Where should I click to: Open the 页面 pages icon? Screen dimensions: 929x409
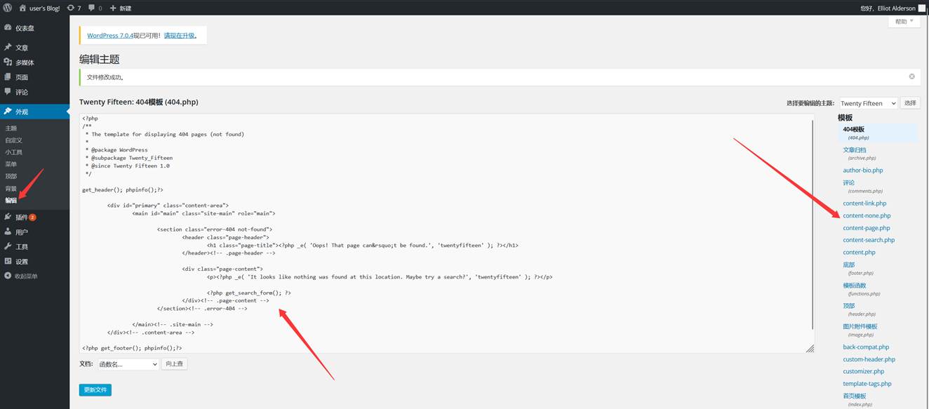(8, 76)
